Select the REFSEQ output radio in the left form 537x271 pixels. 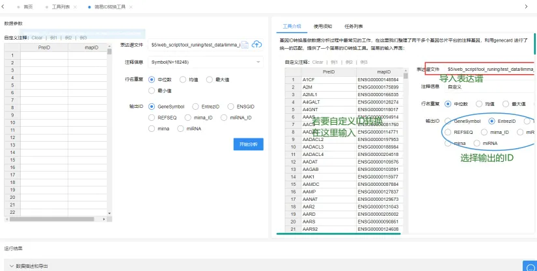point(152,118)
